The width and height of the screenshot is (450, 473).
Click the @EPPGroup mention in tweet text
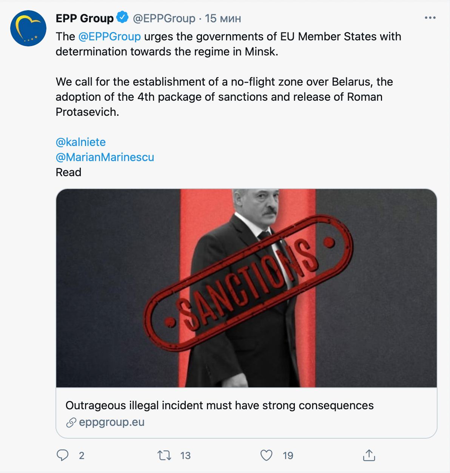pos(109,37)
